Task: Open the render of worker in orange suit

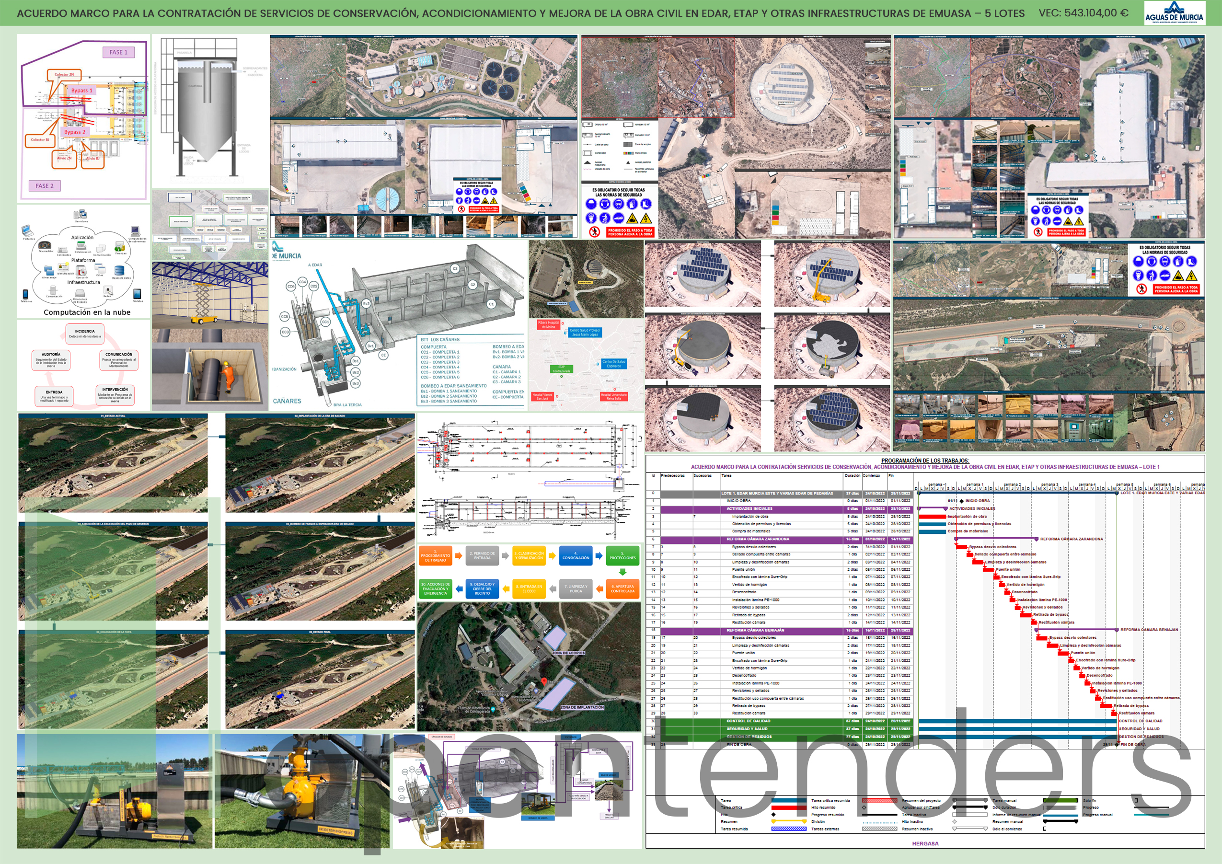Action: tap(210, 369)
